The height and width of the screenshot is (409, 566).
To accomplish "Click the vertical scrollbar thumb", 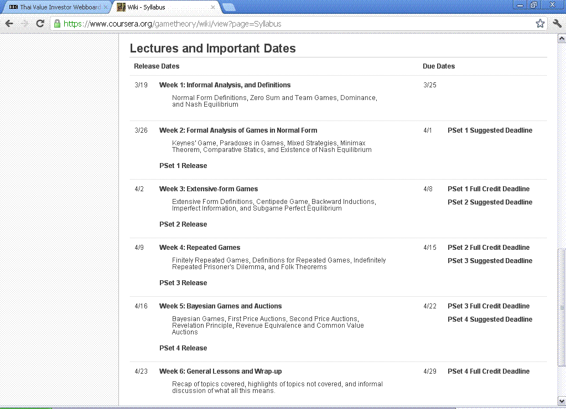I will click(562, 307).
